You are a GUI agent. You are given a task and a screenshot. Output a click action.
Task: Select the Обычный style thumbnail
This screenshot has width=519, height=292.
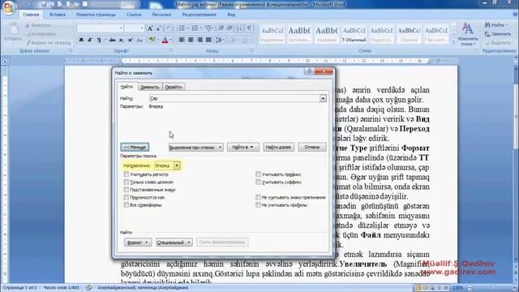tap(354, 34)
